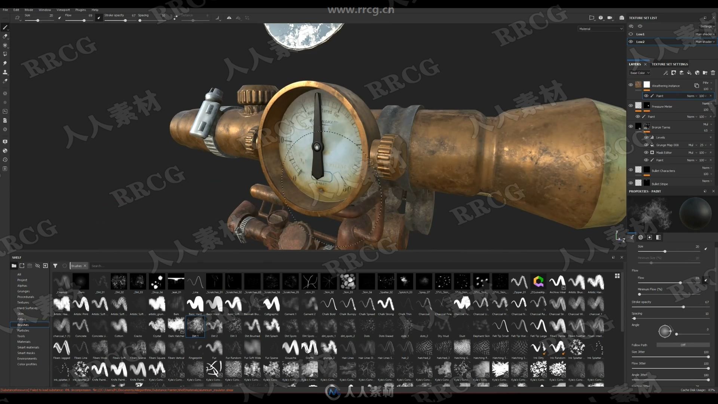
Task: Select the Paint brush tool
Action: point(5,27)
